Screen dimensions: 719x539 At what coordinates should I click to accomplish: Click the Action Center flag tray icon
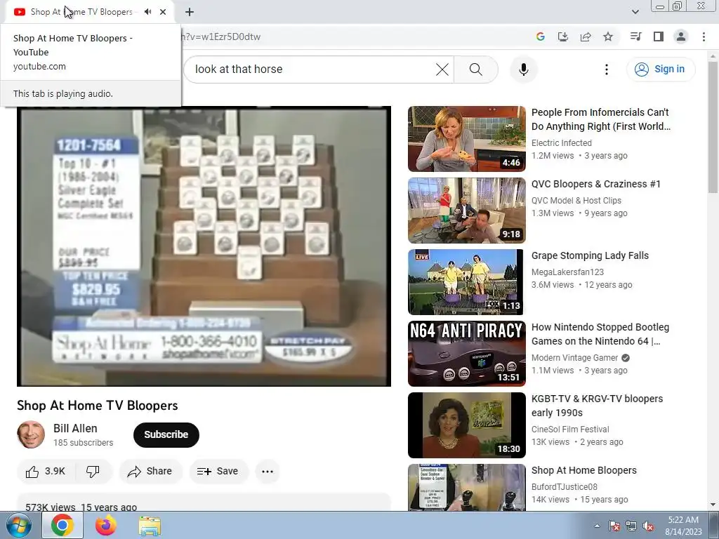pyautogui.click(x=614, y=526)
